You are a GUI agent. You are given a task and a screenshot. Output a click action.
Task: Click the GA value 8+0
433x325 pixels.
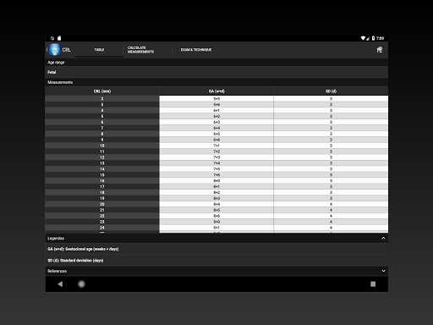216,180
